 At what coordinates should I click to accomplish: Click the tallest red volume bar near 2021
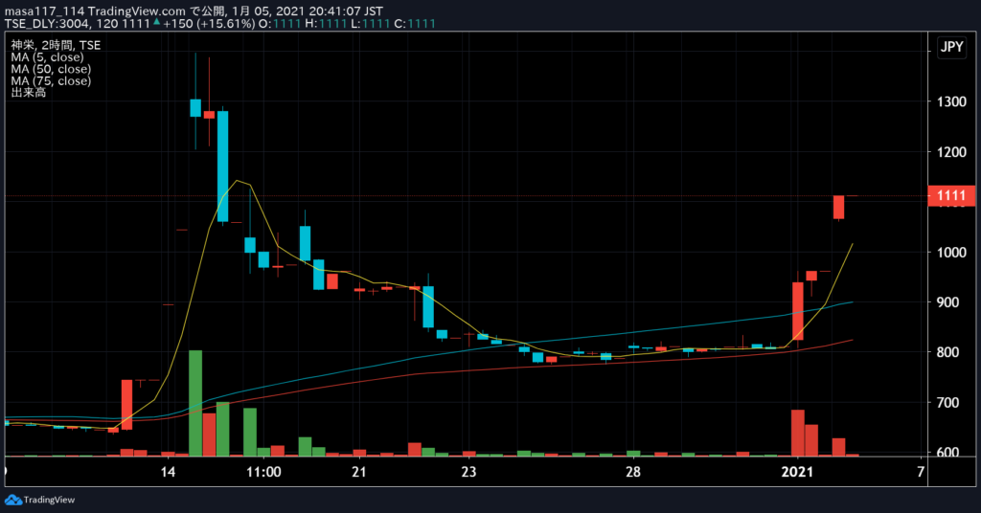coord(798,433)
